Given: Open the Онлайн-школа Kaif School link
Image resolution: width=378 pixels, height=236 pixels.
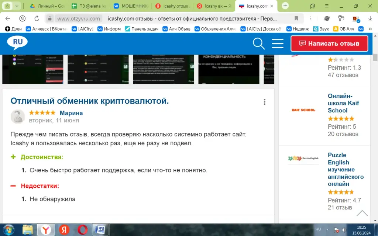Looking at the screenshot, I should point(343,103).
